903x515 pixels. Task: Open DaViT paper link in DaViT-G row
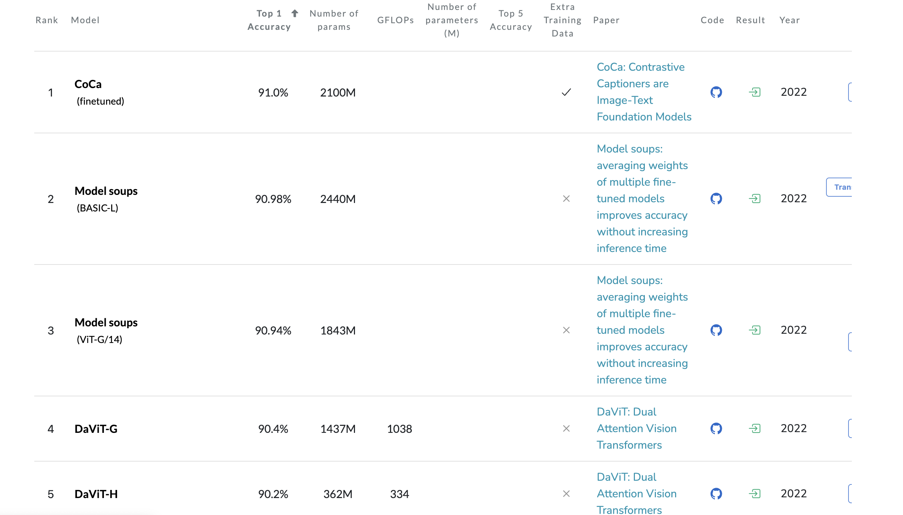pos(637,428)
